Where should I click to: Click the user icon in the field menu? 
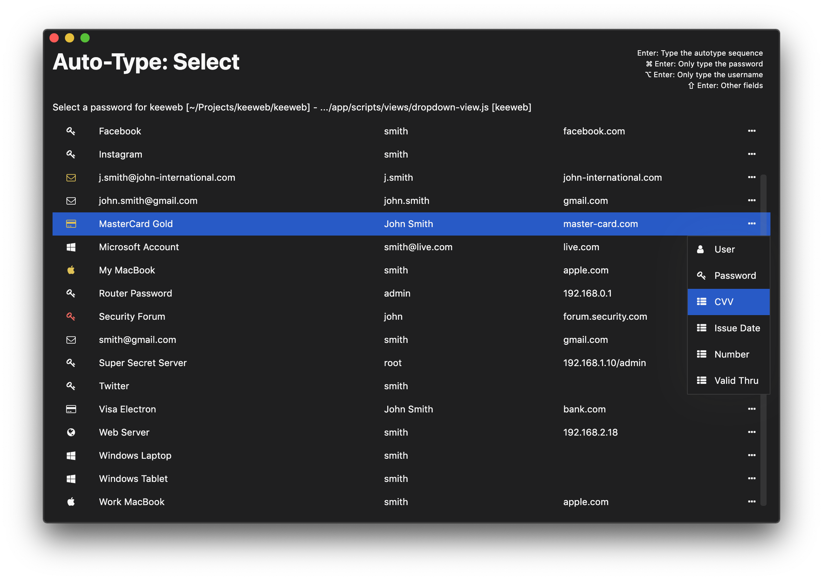coord(701,249)
